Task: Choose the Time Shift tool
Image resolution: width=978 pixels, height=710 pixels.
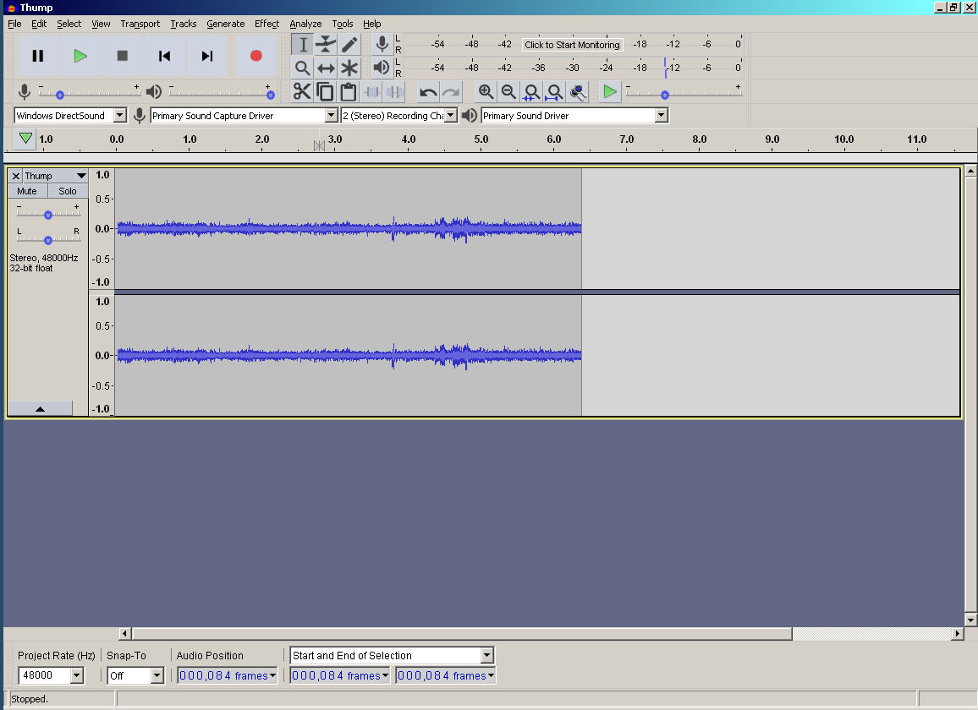Action: 326,68
